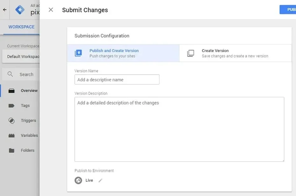Click the Triggers circle icon
The height and width of the screenshot is (196, 296).
pos(11,120)
